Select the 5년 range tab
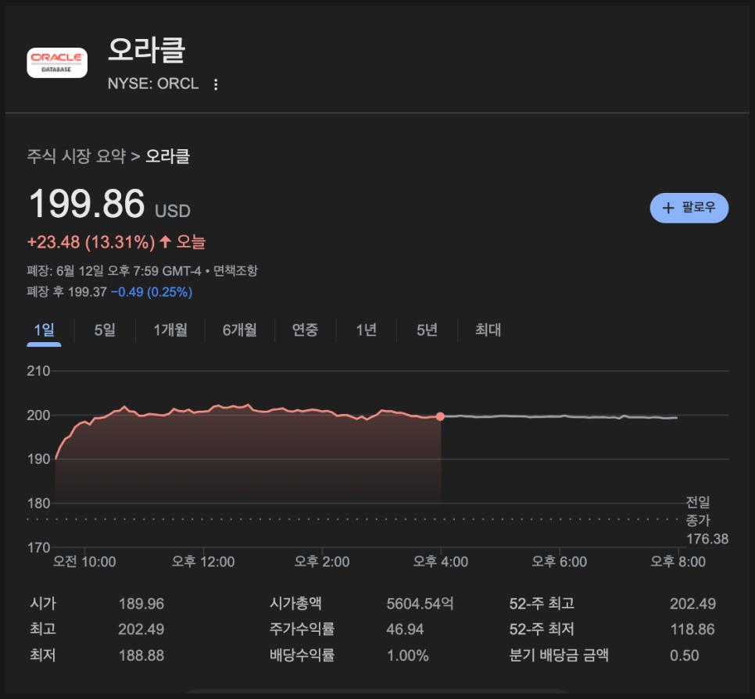Image resolution: width=755 pixels, height=699 pixels. [x=427, y=330]
